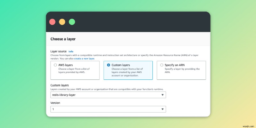
Task: Click the green maximize window dot
Action: click(72, 22)
